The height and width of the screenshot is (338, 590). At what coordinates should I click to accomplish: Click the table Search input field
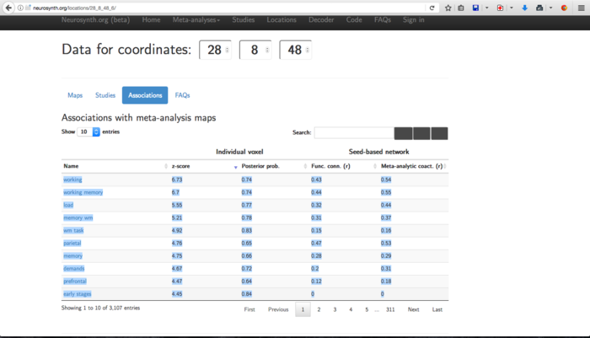(x=353, y=133)
